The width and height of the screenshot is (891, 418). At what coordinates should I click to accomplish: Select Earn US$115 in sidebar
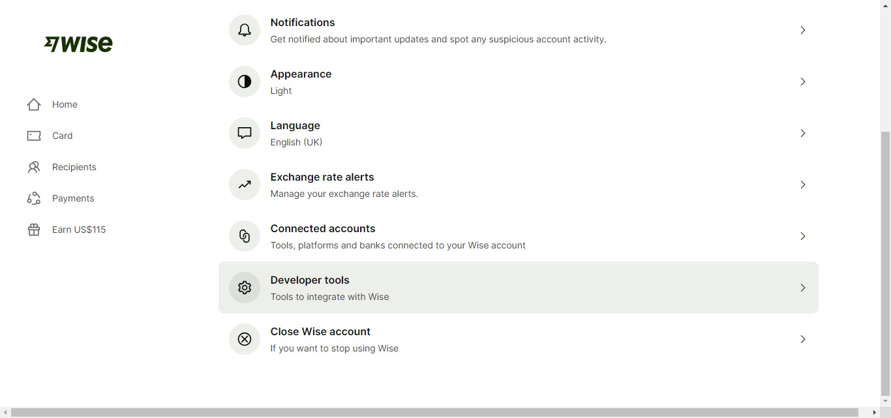click(79, 230)
